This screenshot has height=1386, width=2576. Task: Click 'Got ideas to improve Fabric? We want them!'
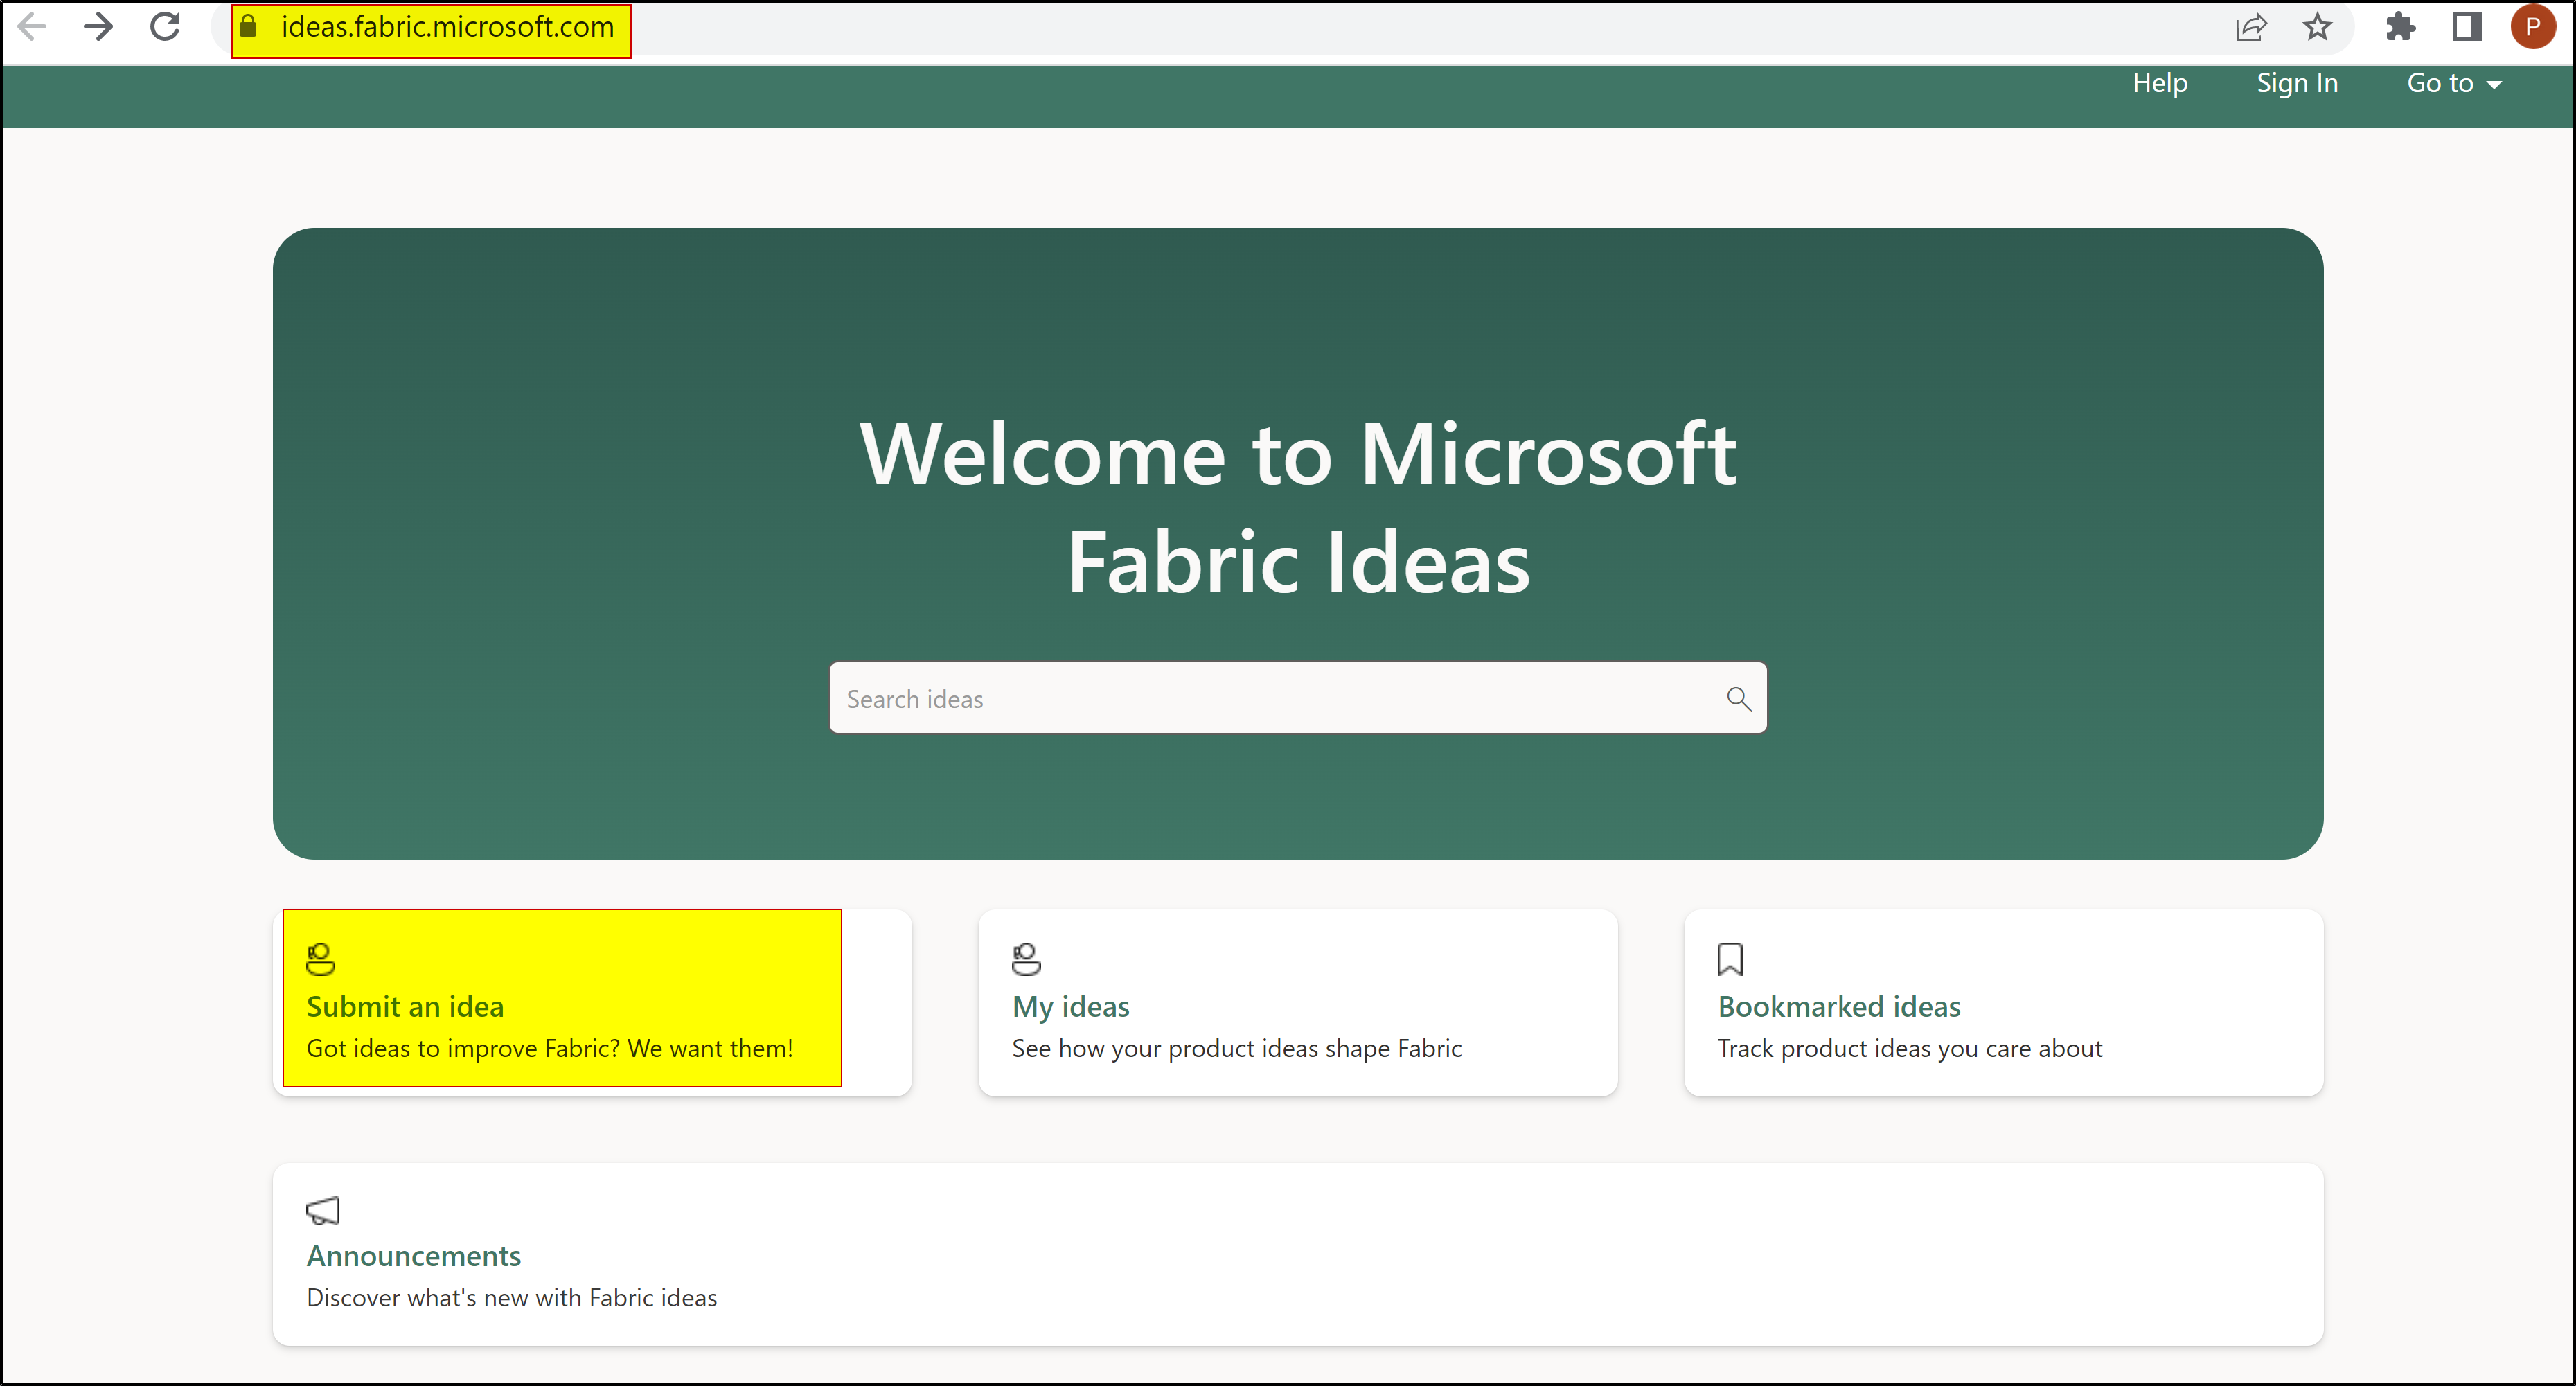pyautogui.click(x=550, y=1048)
